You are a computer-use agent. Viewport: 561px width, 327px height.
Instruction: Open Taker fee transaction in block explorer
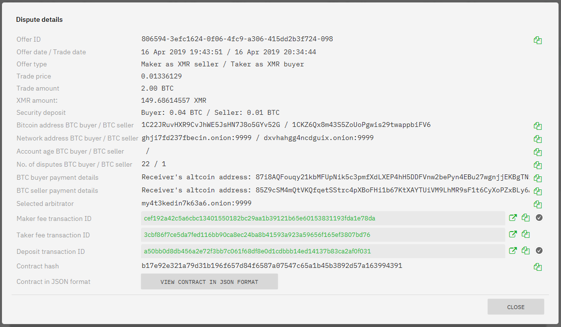[513, 234]
